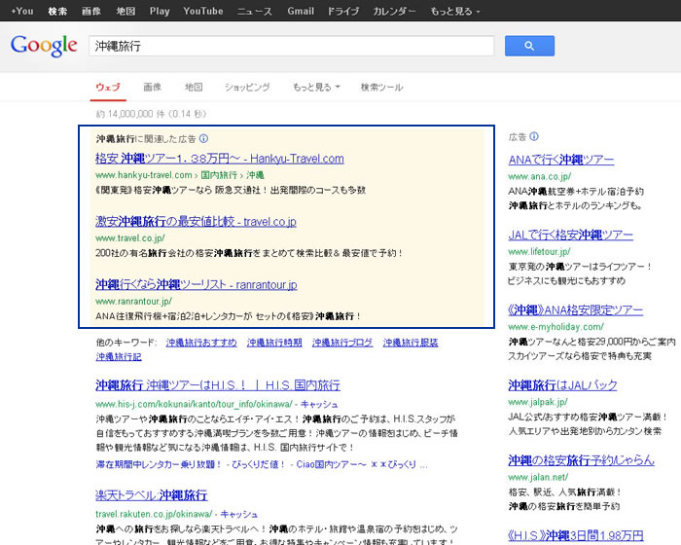Open 激安沖縄旅行の最安値比較 travel.co.jp ad
Image resolution: width=681 pixels, height=545 pixels.
(196, 222)
